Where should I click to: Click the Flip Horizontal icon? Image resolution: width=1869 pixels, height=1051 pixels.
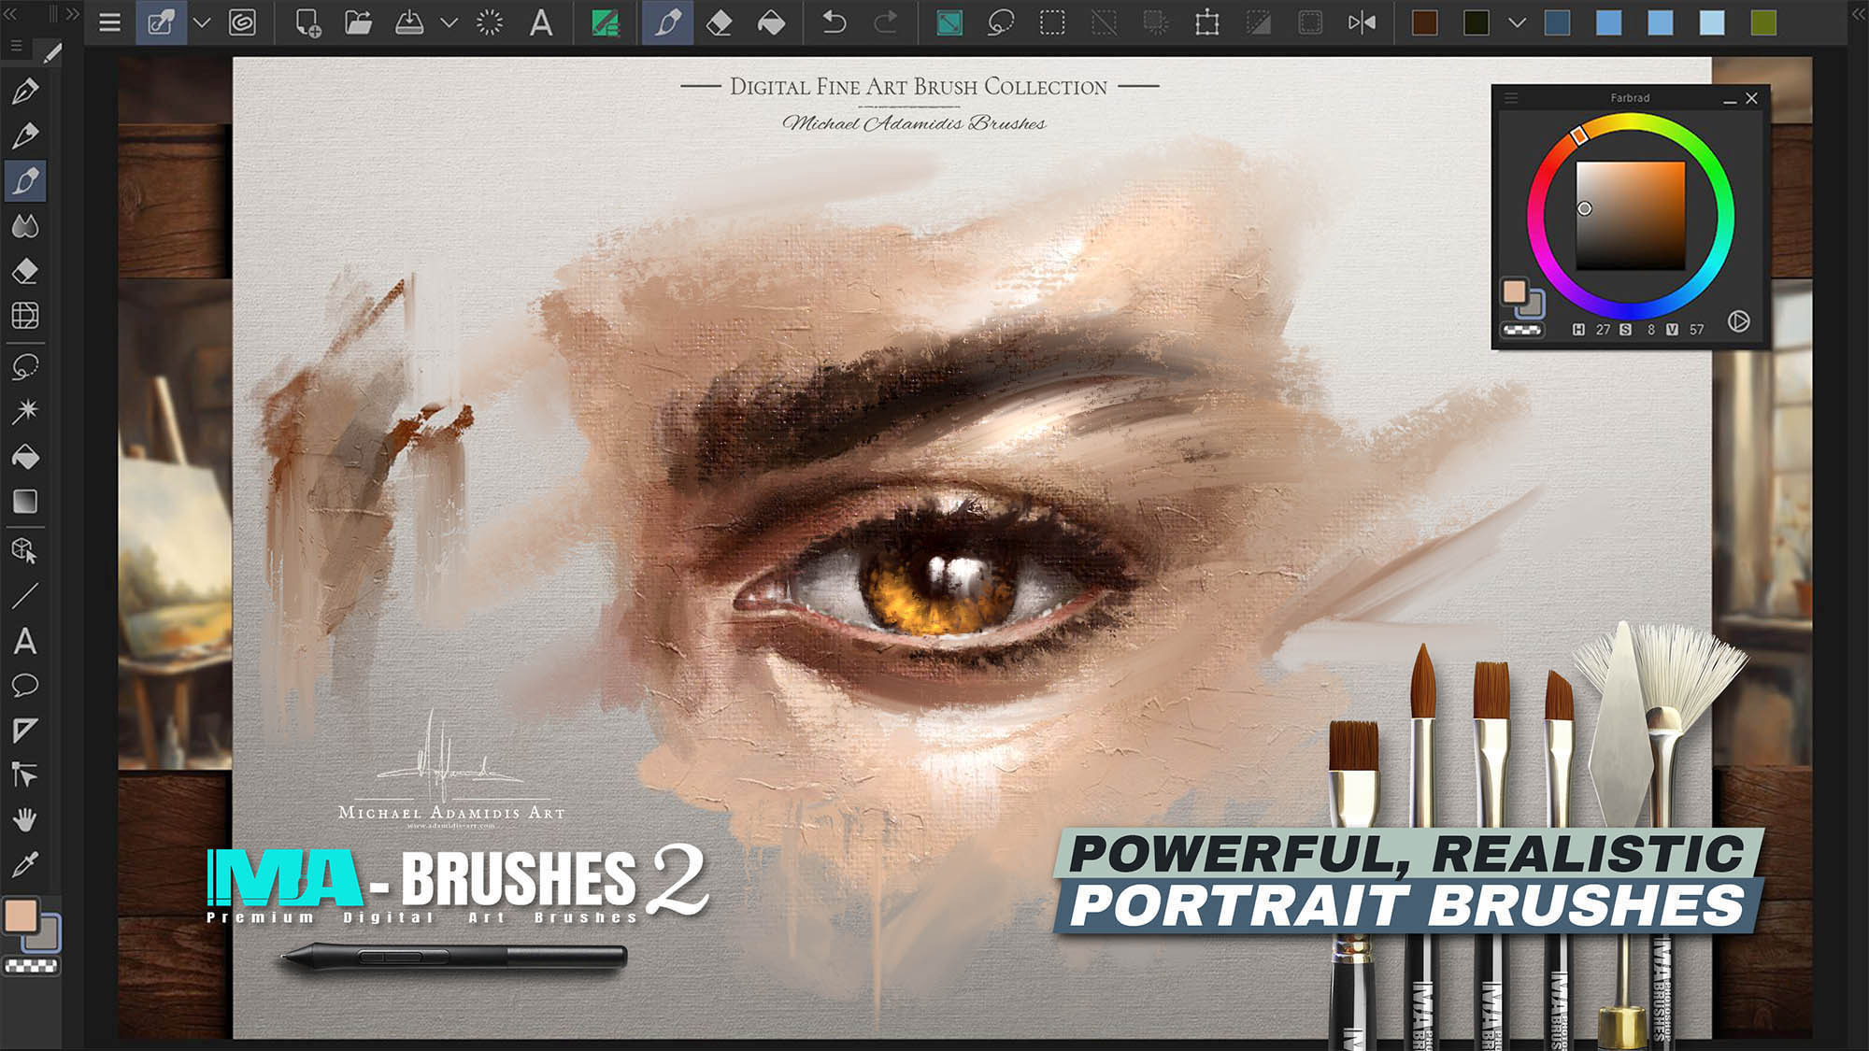1362,22
